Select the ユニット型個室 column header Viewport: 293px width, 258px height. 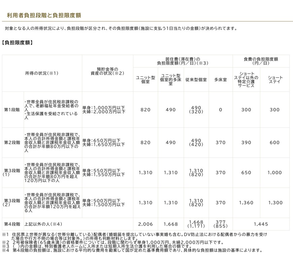(x=144, y=78)
